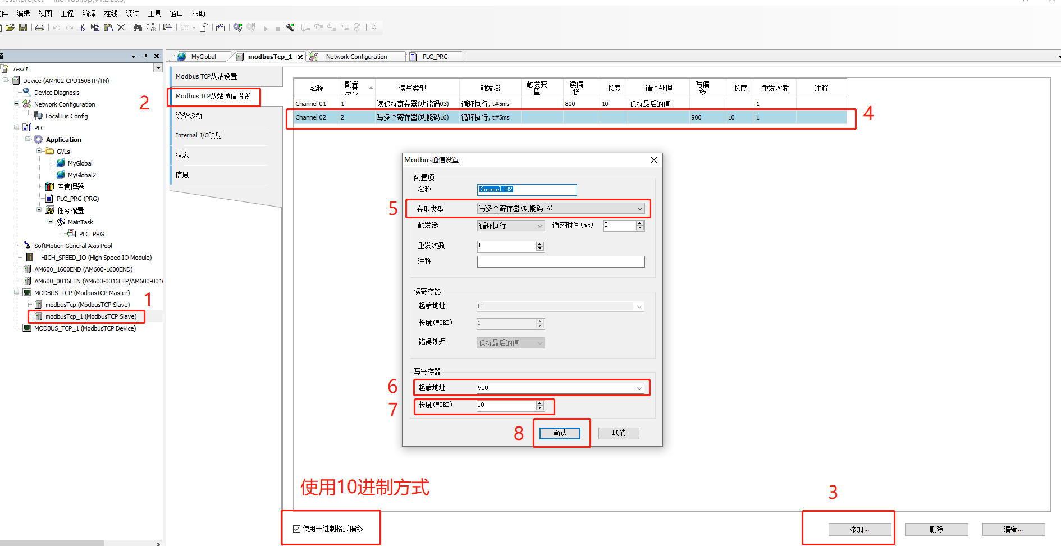
Task: Click the Stop (square) toolbar icon
Action: (x=277, y=29)
